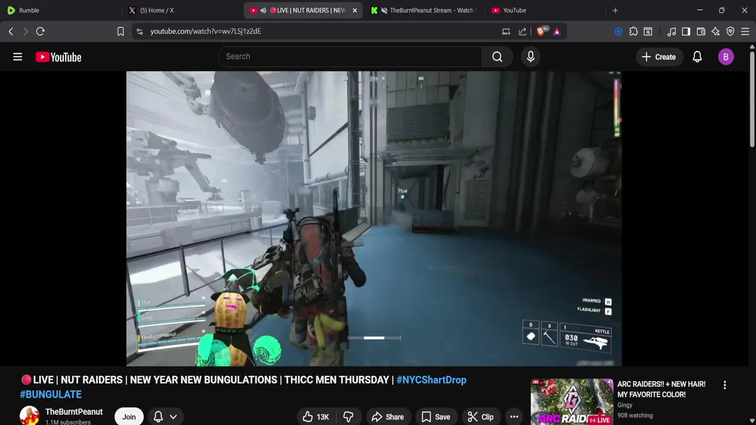Open Brave VPN shield icon
756x425 pixels.
(x=731, y=31)
